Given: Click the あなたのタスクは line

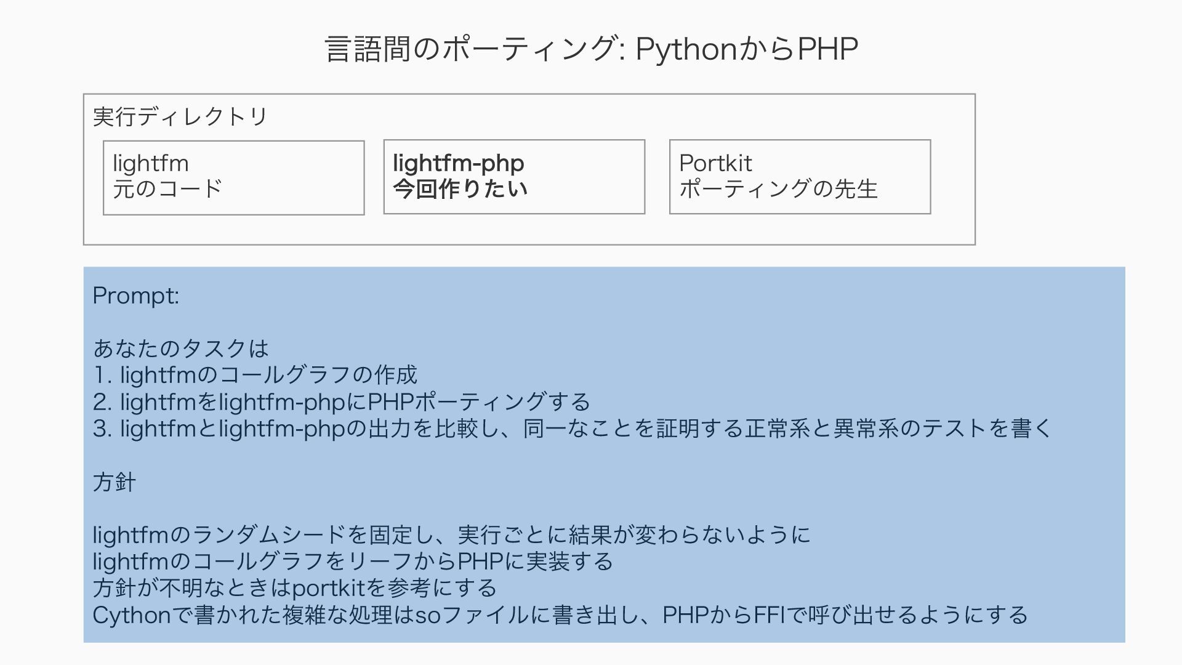Looking at the screenshot, I should coord(181,349).
